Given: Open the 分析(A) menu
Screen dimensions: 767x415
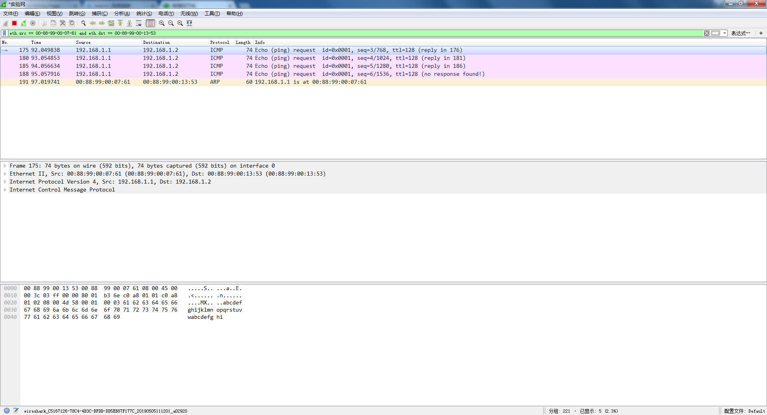Looking at the screenshot, I should pyautogui.click(x=122, y=14).
